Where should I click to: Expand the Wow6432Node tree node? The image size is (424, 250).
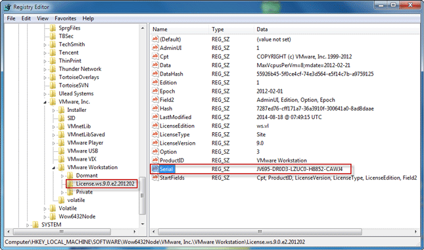point(45,216)
